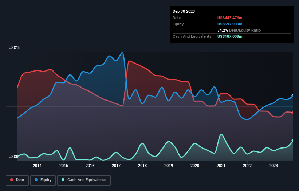Click the 2018 x-axis label
The height and width of the screenshot is (191, 299).
click(142, 166)
